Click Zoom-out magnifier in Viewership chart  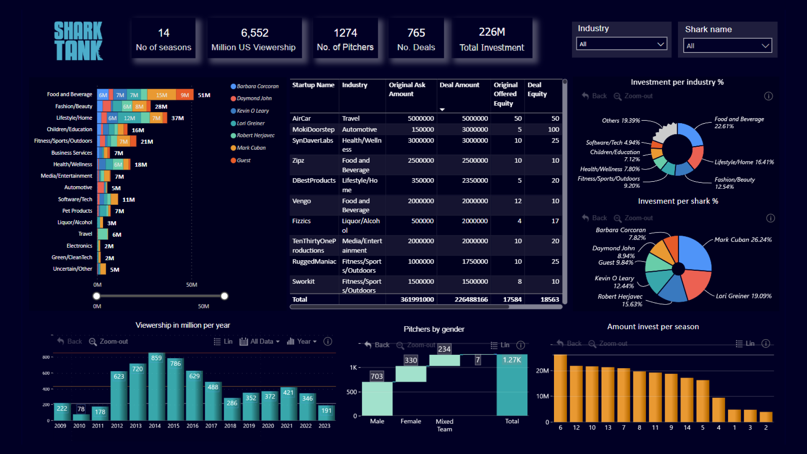(x=93, y=342)
